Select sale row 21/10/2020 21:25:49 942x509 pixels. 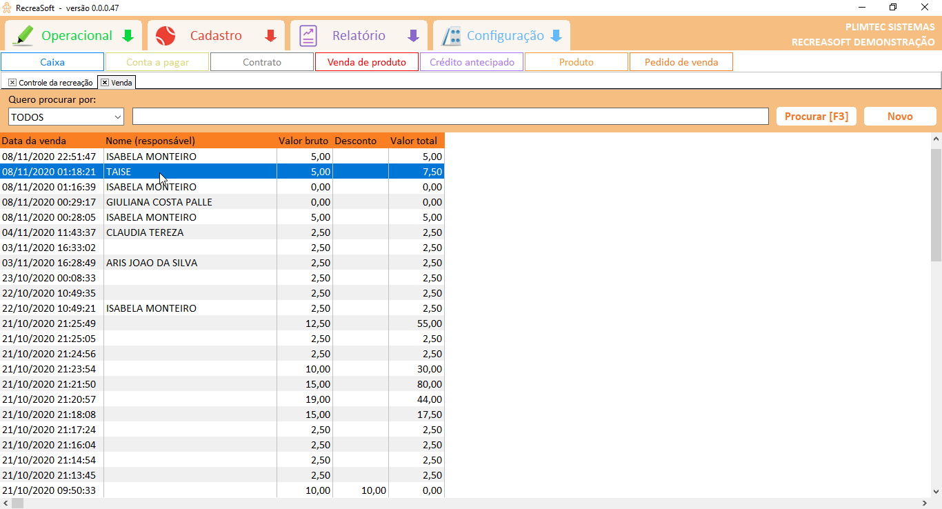click(222, 323)
